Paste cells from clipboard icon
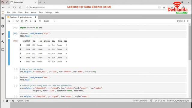This screenshot has width=192, height=108. tap(26, 21)
